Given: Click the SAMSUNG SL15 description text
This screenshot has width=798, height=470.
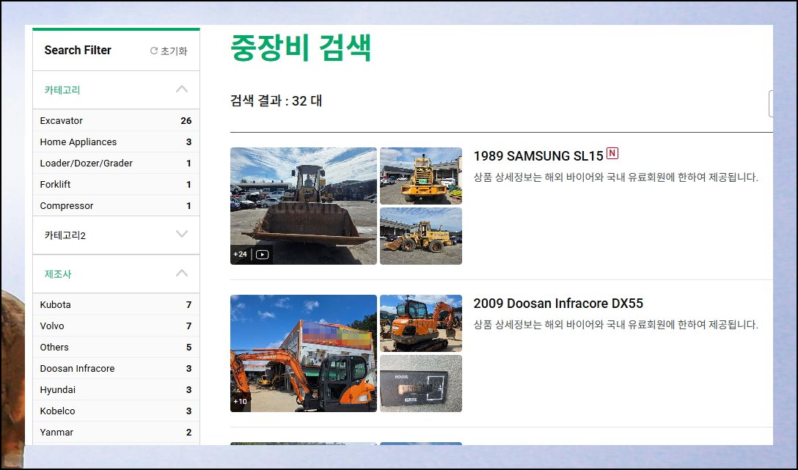Looking at the screenshot, I should (616, 177).
